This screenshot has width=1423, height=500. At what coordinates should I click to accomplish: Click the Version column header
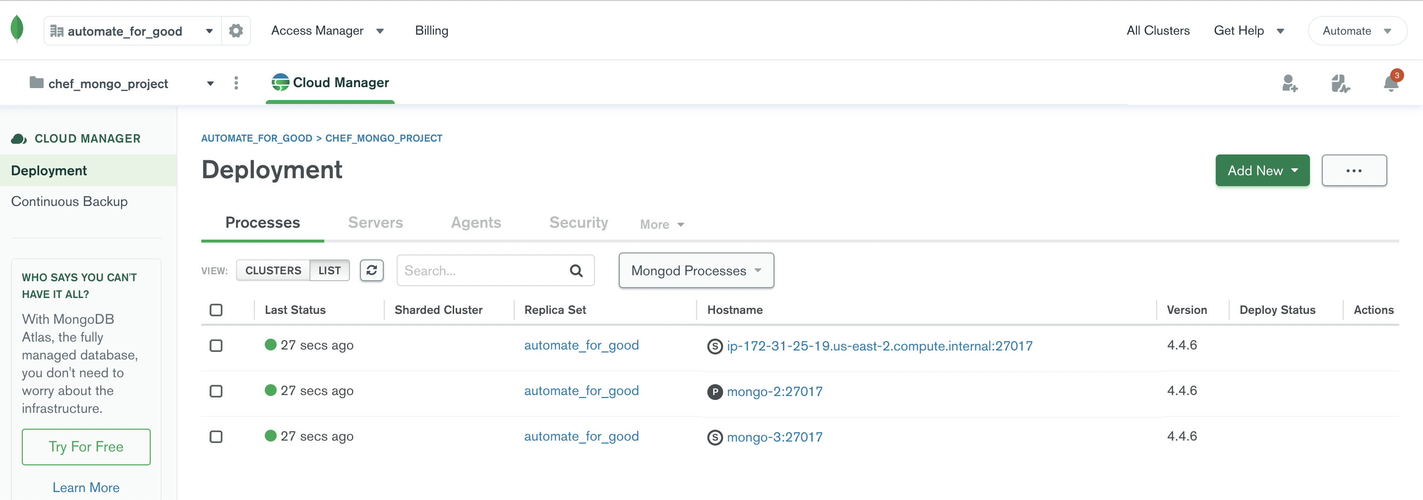coord(1186,310)
